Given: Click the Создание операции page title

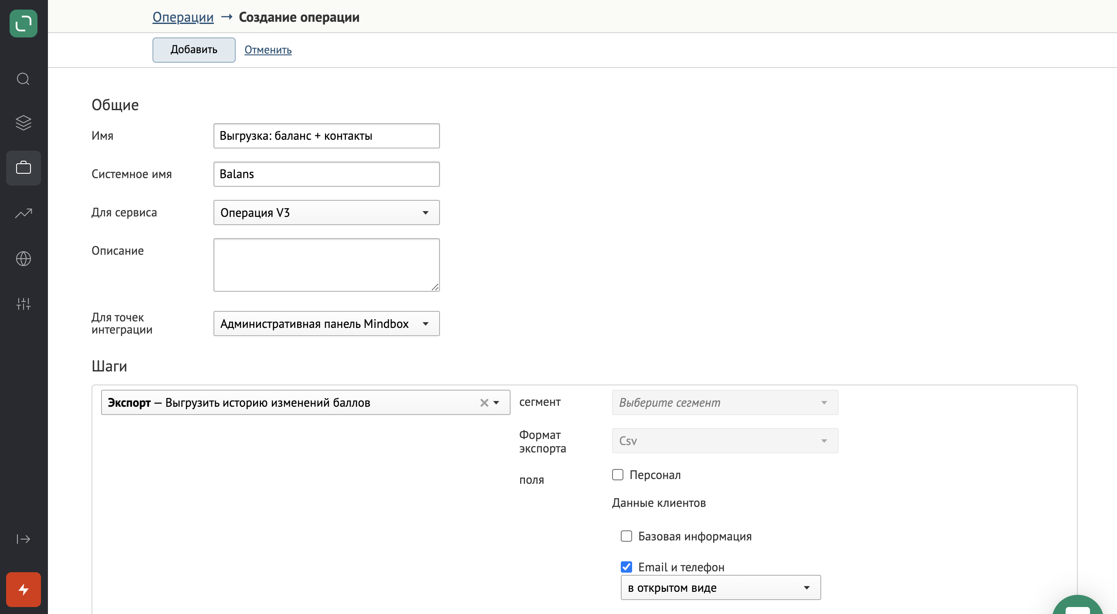Looking at the screenshot, I should coord(299,17).
